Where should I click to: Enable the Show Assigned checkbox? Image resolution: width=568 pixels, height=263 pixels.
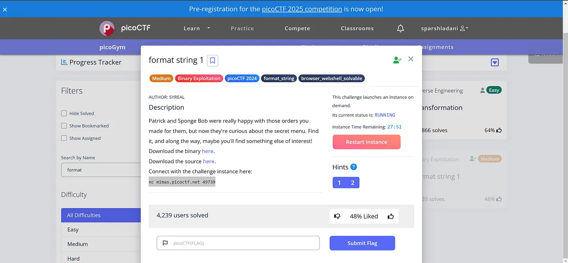(64, 138)
